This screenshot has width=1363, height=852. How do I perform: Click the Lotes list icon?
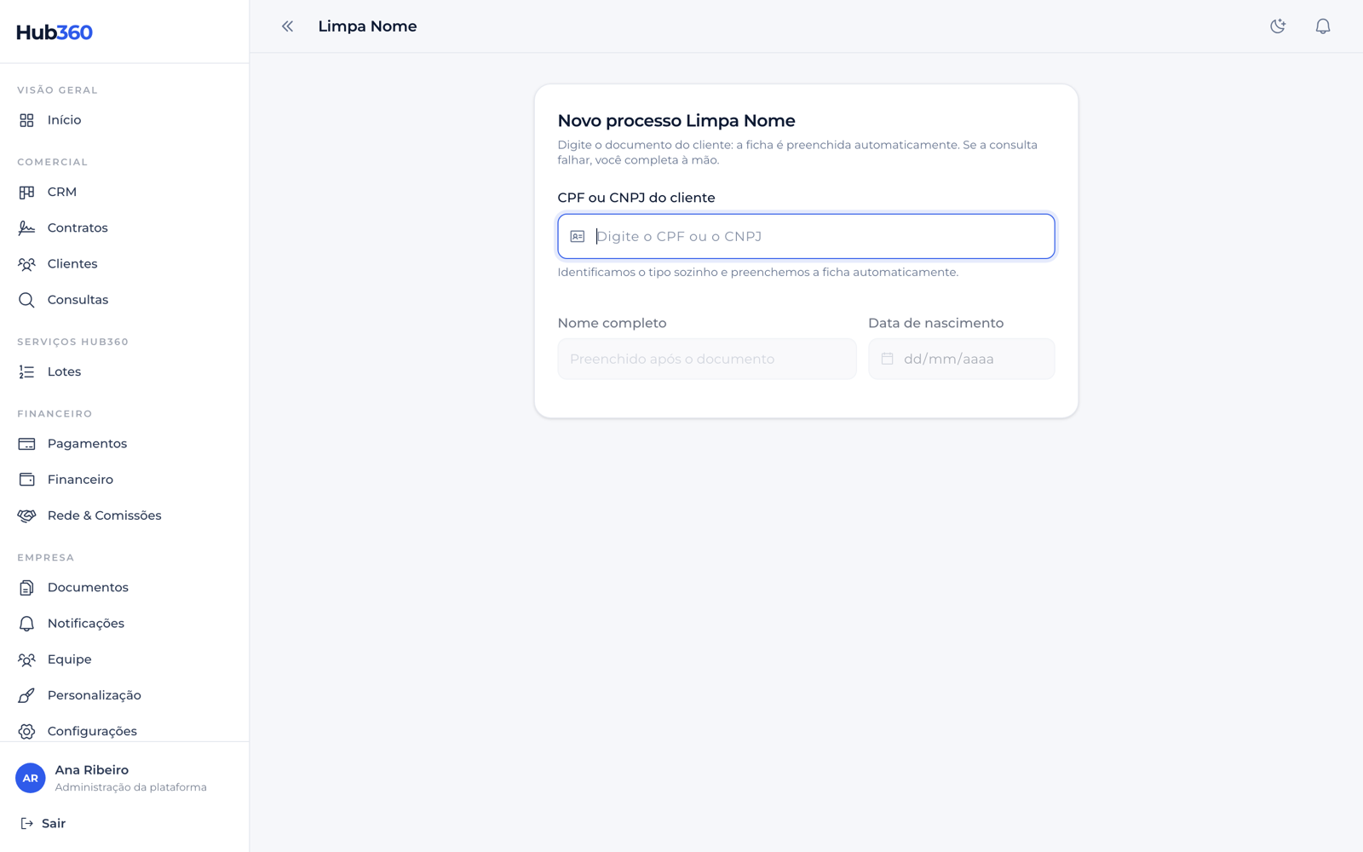tap(26, 372)
